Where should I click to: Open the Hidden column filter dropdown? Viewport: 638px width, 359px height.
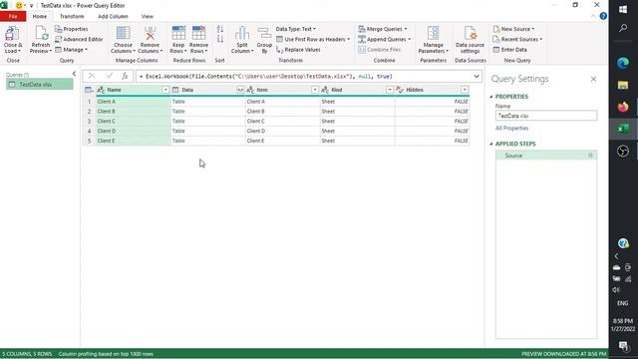tap(465, 90)
